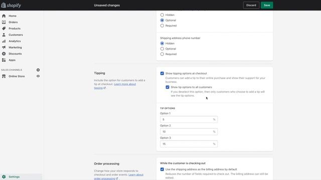This screenshot has width=321, height=180.
Task: Select Hidden radio in top field group
Action: point(162,15)
